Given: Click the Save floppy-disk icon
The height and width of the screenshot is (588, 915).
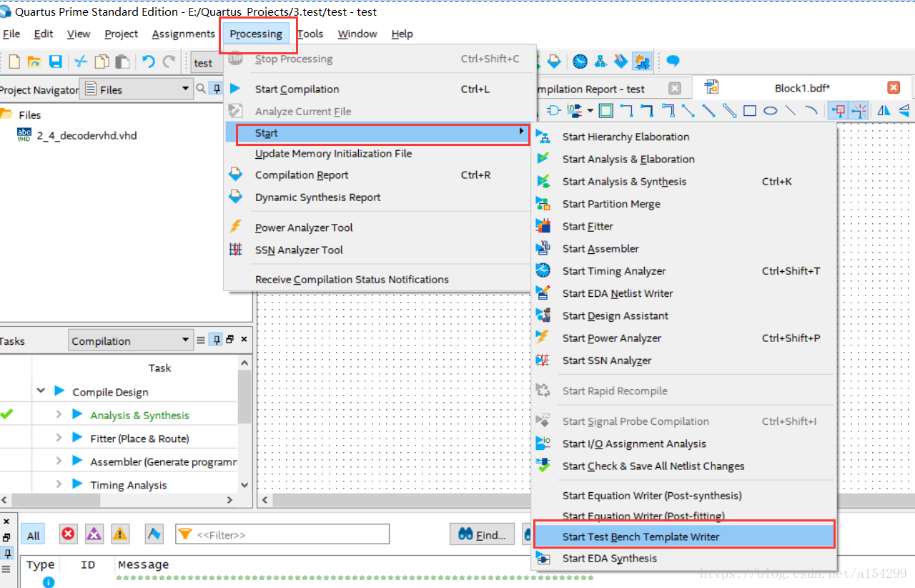Looking at the screenshot, I should coord(55,62).
